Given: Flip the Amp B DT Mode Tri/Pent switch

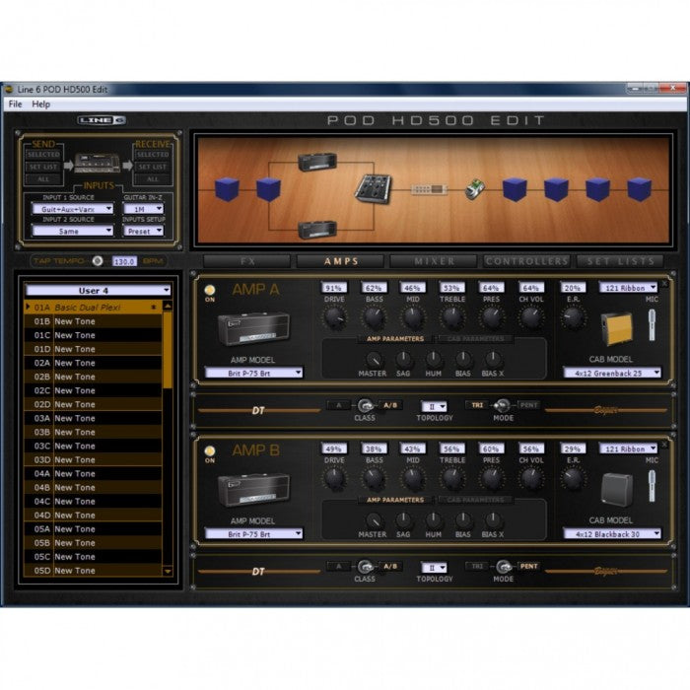Looking at the screenshot, I should (x=503, y=566).
